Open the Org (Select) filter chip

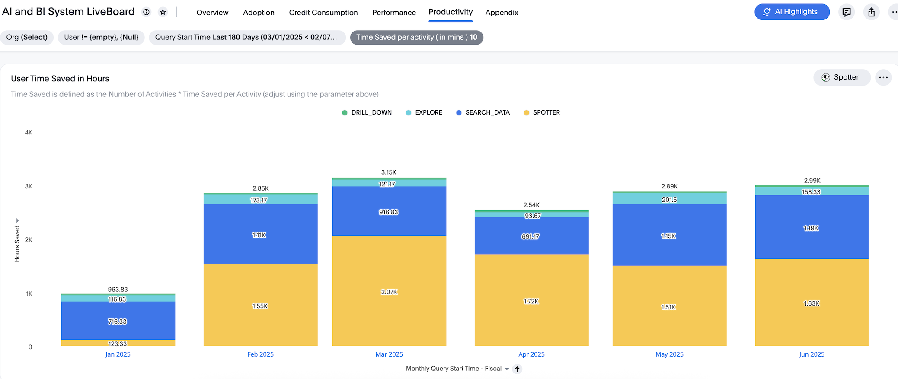(27, 37)
